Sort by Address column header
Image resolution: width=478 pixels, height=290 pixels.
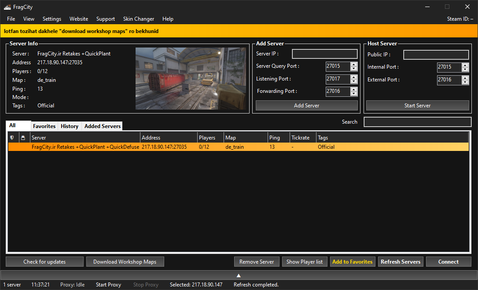169,138
